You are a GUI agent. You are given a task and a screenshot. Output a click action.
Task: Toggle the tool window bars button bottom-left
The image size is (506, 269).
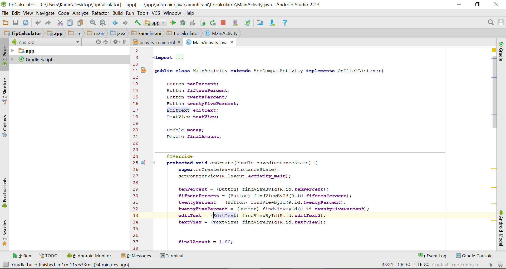6,265
